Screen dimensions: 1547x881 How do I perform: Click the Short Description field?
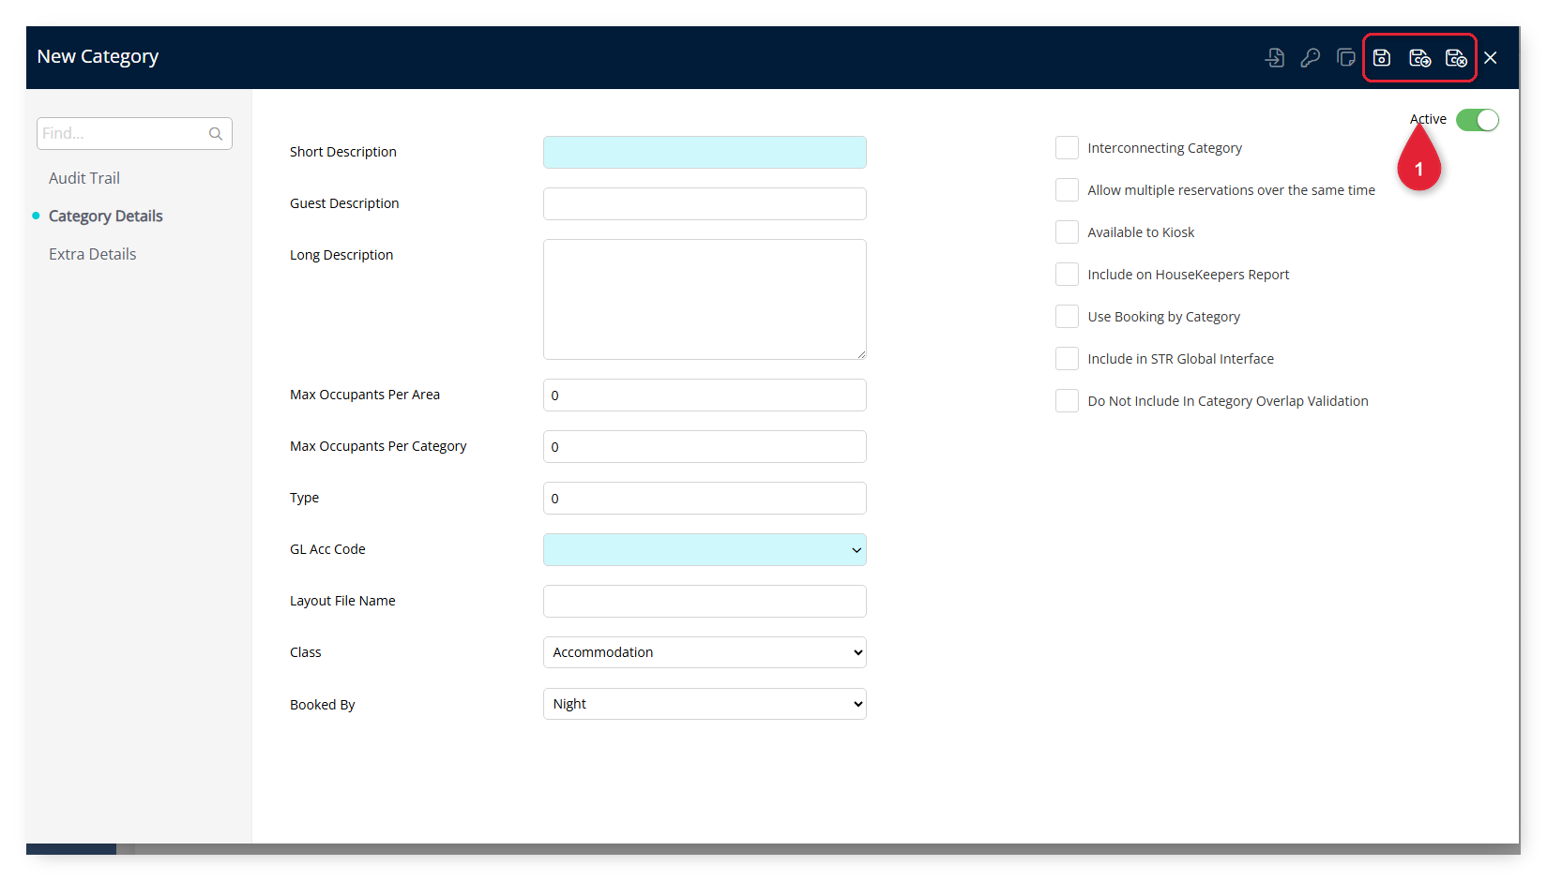tap(705, 153)
